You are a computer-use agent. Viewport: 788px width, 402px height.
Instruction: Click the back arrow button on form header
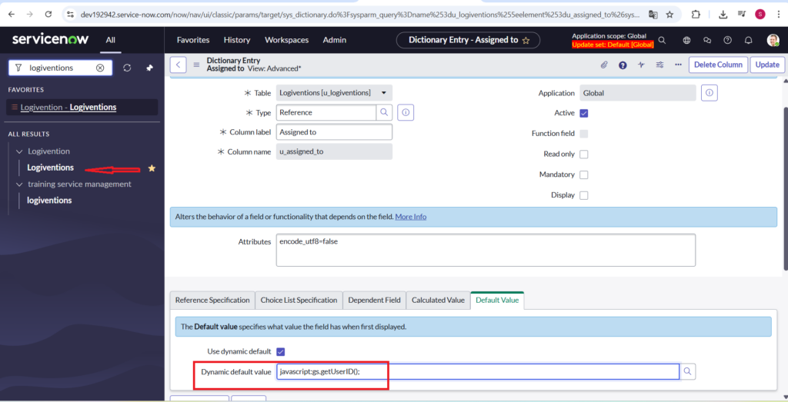(x=179, y=65)
